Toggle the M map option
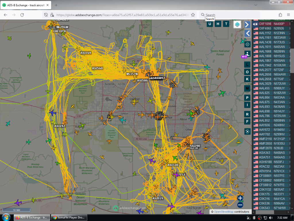Viewport: 294px width, 221px height. [x=247, y=88]
